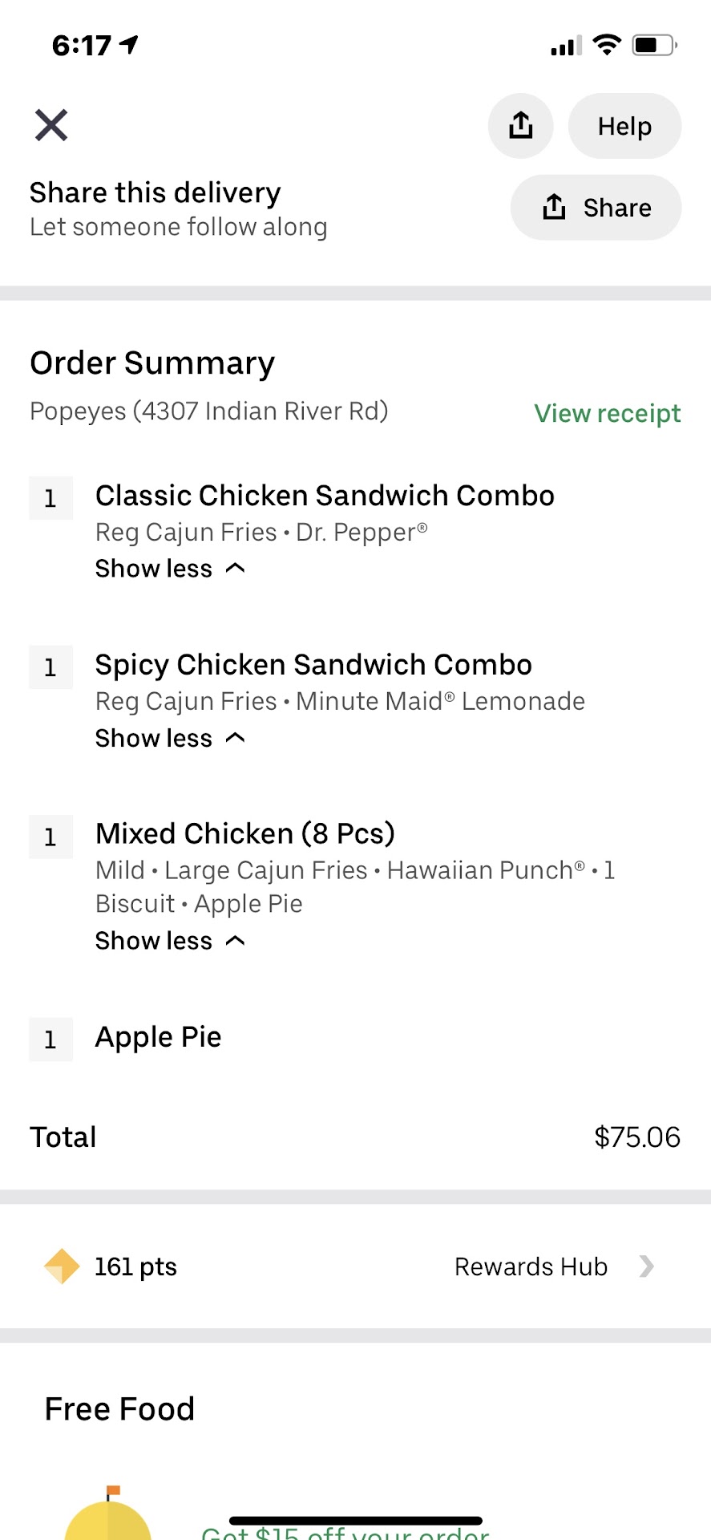Tap the battery status icon
The width and height of the screenshot is (711, 1540).
pos(655,45)
